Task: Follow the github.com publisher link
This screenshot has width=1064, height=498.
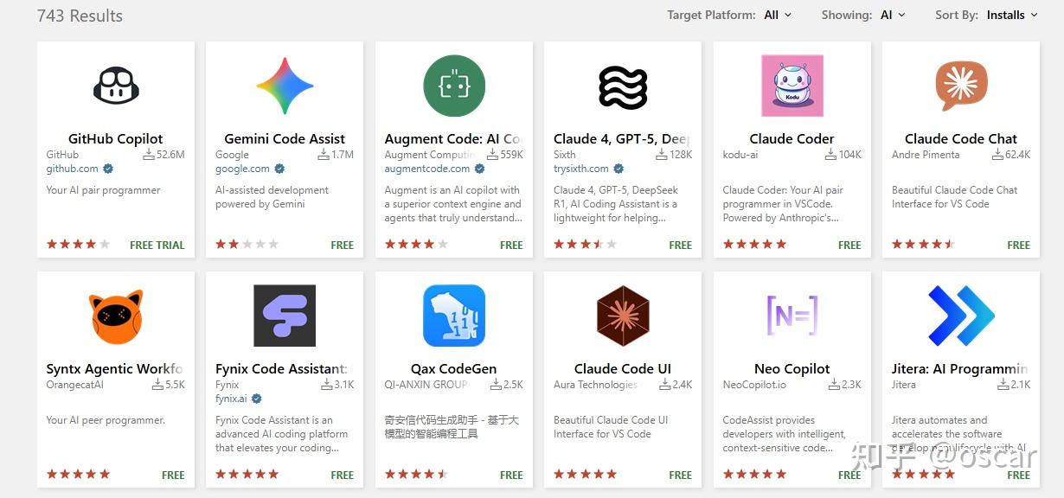Action: pos(73,169)
